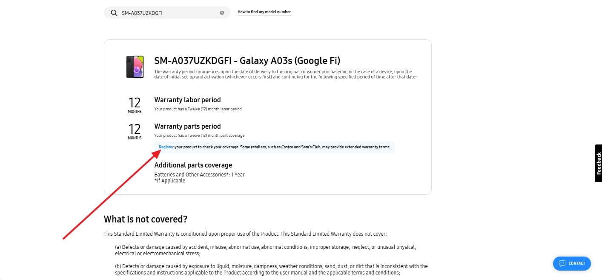Open How to find my model number
602x280 pixels.
(x=264, y=12)
